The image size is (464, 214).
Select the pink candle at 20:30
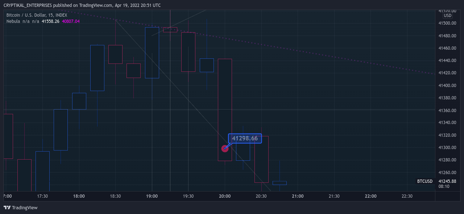pos(261,159)
